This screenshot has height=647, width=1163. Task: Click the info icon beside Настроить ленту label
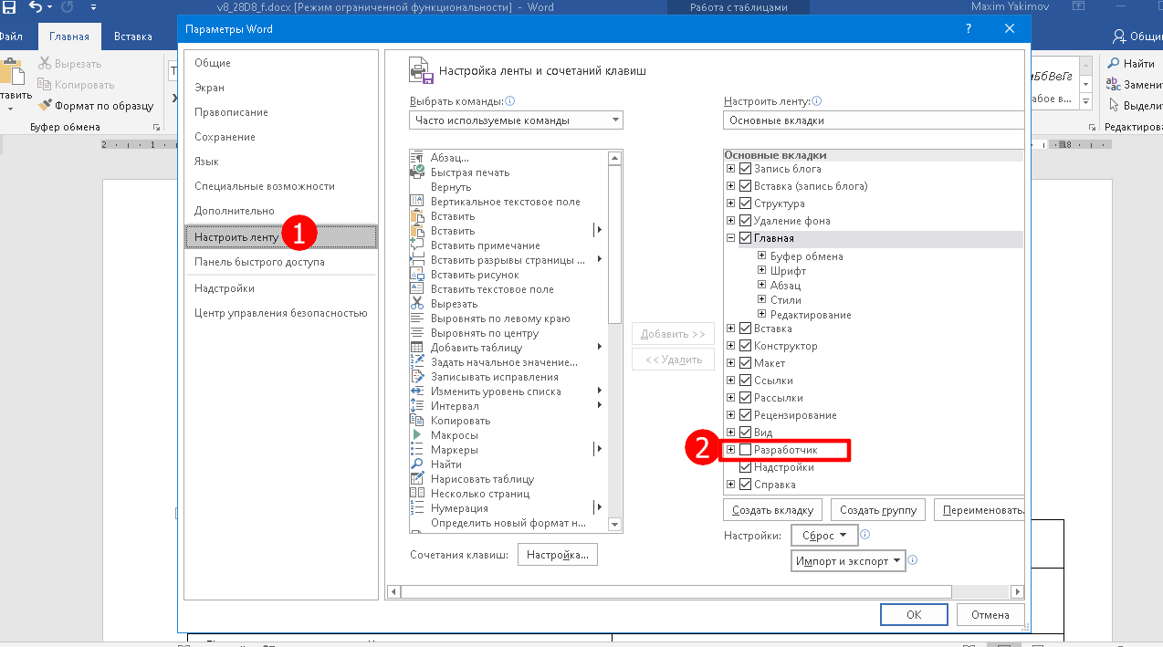817,101
